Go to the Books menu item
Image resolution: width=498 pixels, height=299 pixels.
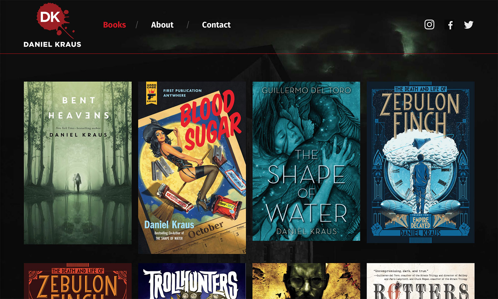point(115,25)
